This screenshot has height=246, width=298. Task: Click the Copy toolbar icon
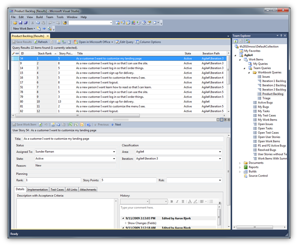click(38, 23)
